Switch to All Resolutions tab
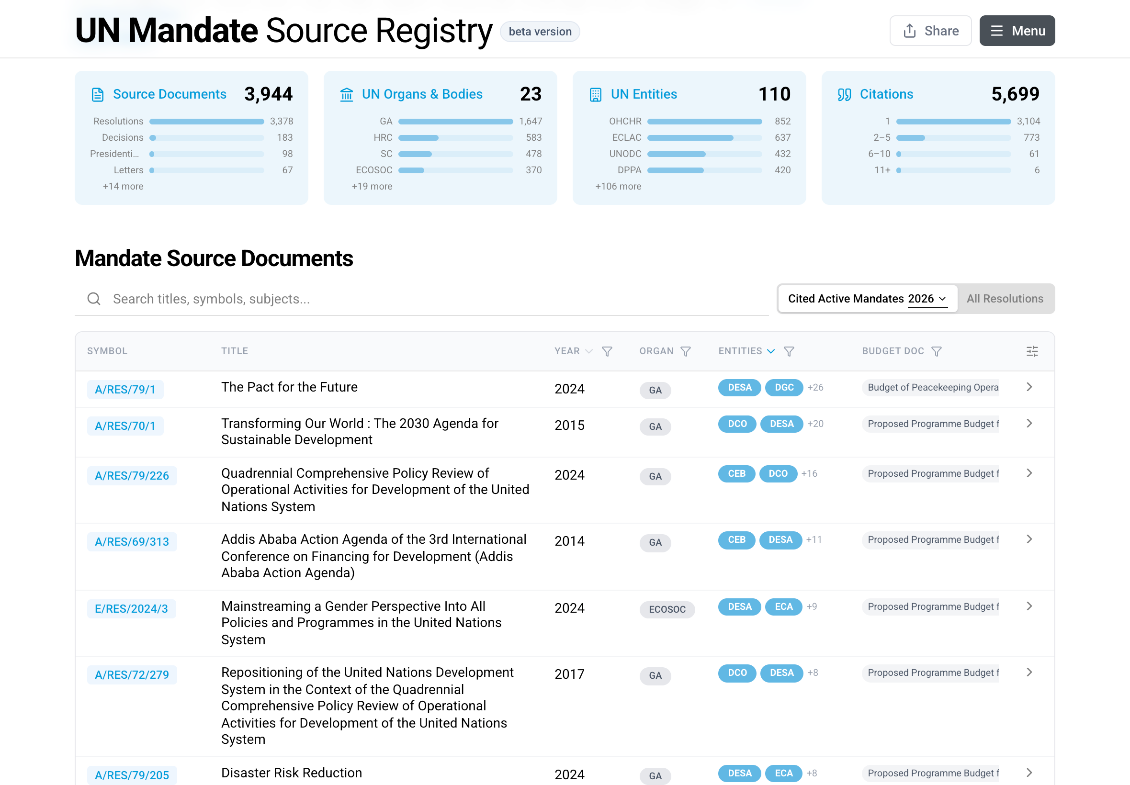The width and height of the screenshot is (1130, 785). pos(1005,299)
